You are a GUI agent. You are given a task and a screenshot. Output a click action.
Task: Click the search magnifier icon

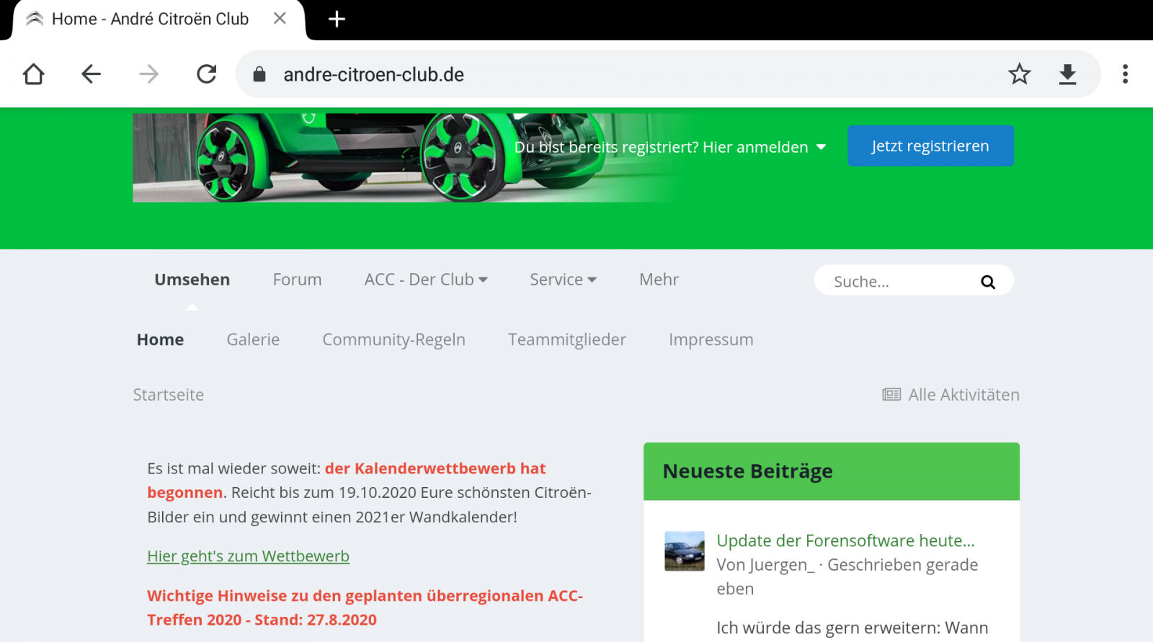point(988,282)
